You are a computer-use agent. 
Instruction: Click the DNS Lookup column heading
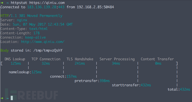(15, 59)
